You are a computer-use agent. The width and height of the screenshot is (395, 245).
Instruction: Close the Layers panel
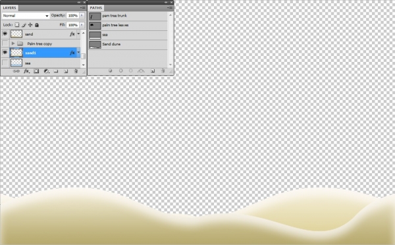[x=84, y=2]
